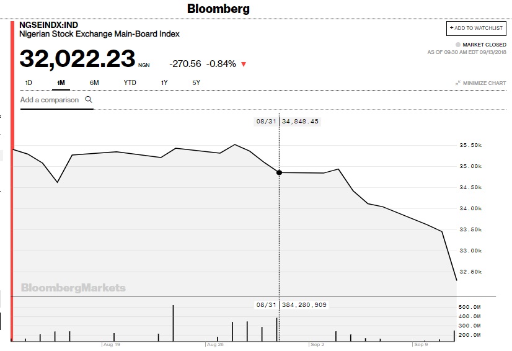This screenshot has height=351, width=512.
Task: Click the MINIMIZE CHART text label
Action: (x=485, y=83)
